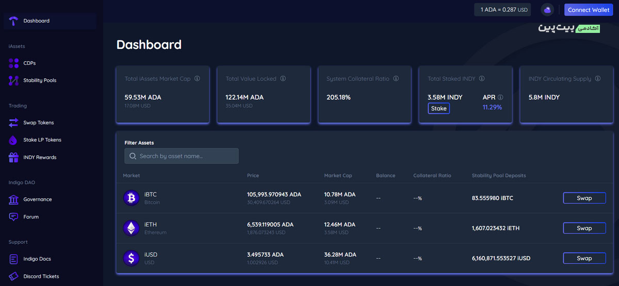The width and height of the screenshot is (619, 286).
Task: Click the iUSD dollar coin icon
Action: pos(132,258)
